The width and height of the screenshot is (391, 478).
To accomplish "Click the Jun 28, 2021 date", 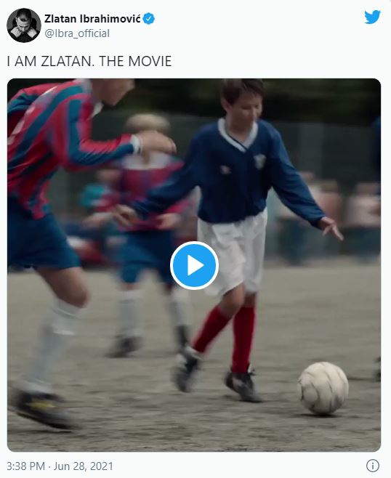I will pos(84,466).
